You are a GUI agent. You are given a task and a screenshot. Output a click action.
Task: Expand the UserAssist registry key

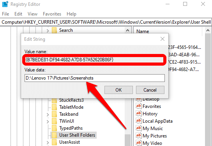click(48, 143)
